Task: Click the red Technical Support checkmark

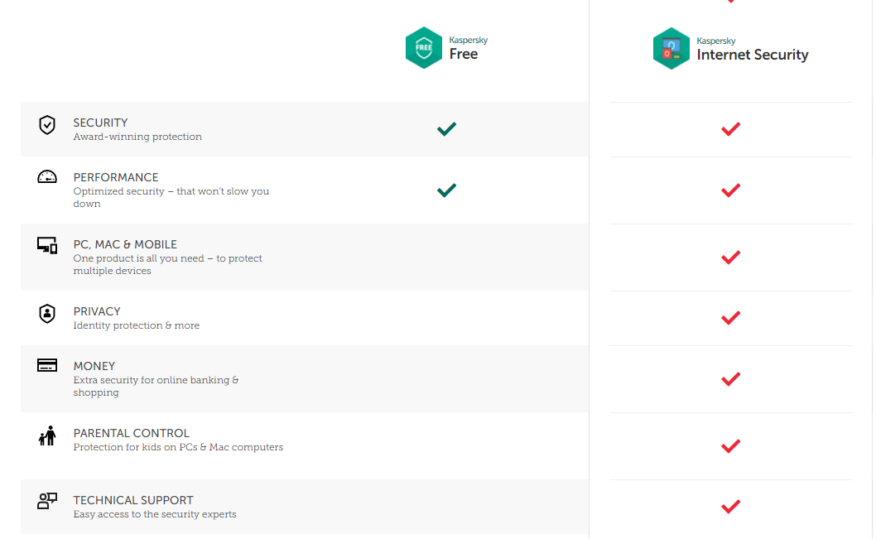Action: coord(730,506)
